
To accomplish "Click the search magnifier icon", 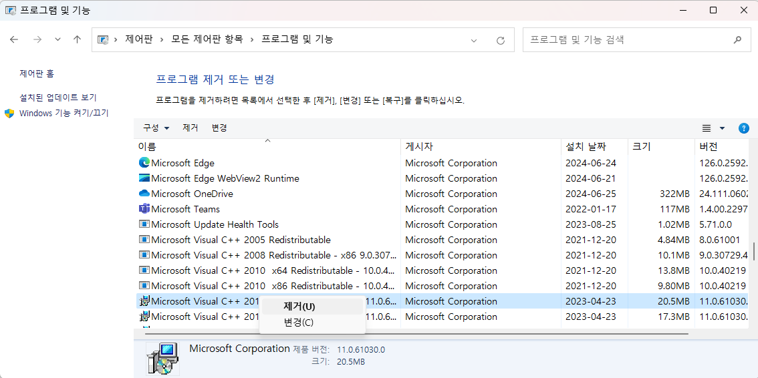I will pos(737,39).
